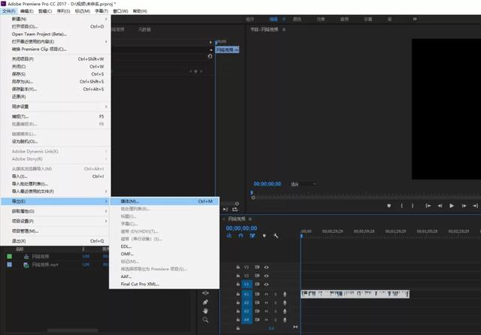Image resolution: width=481 pixels, height=335 pixels.
Task: Open timeline wrench display settings
Action: point(276,236)
